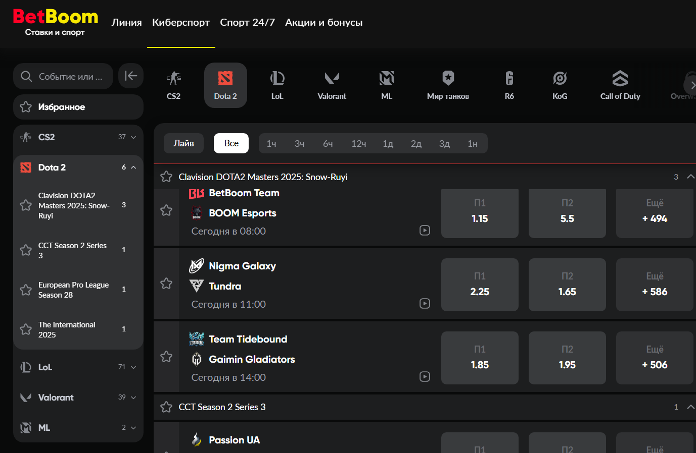This screenshot has width=696, height=453.
Task: Star CCT Season 2 Series 3 league header
Action: [166, 407]
